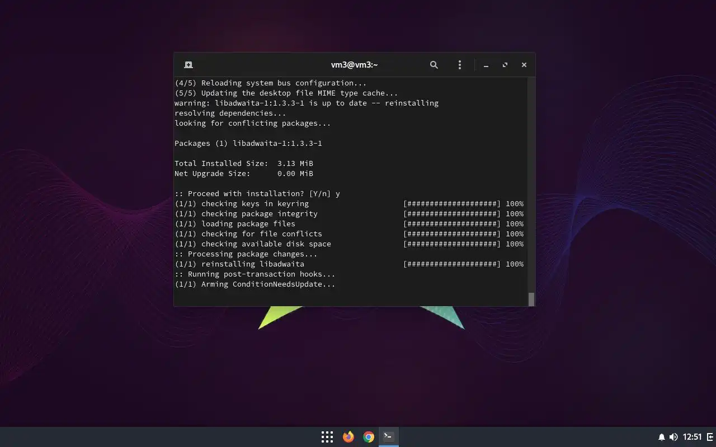Click 'Updating the desktop file MIME type cache' line

tap(286, 93)
